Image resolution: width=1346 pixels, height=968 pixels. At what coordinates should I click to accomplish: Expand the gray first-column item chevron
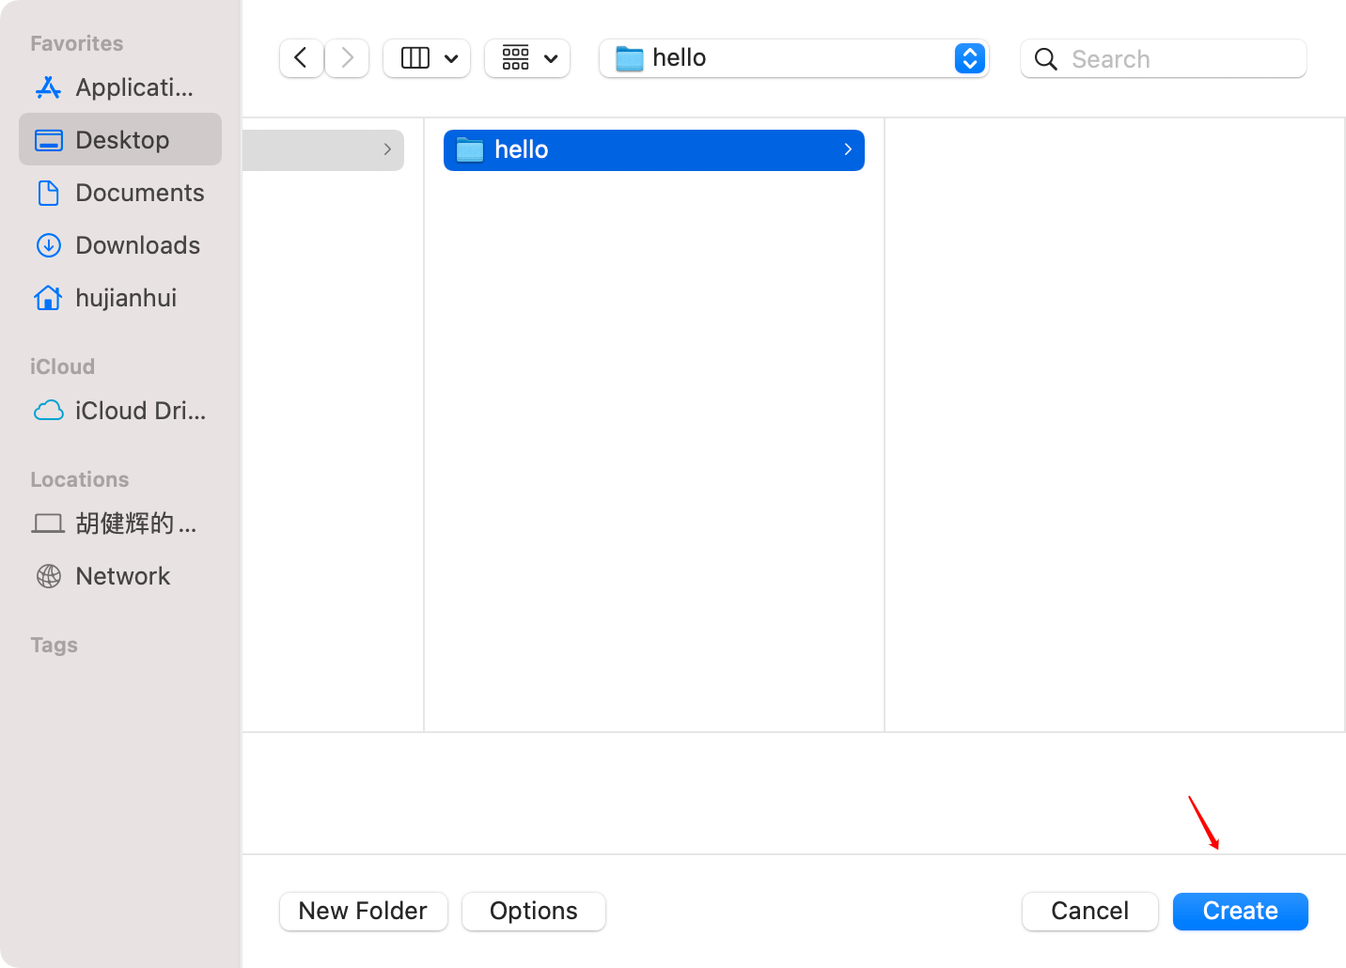coord(387,149)
